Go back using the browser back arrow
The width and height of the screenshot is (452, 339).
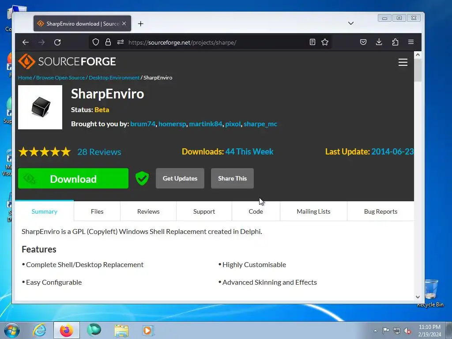(26, 42)
